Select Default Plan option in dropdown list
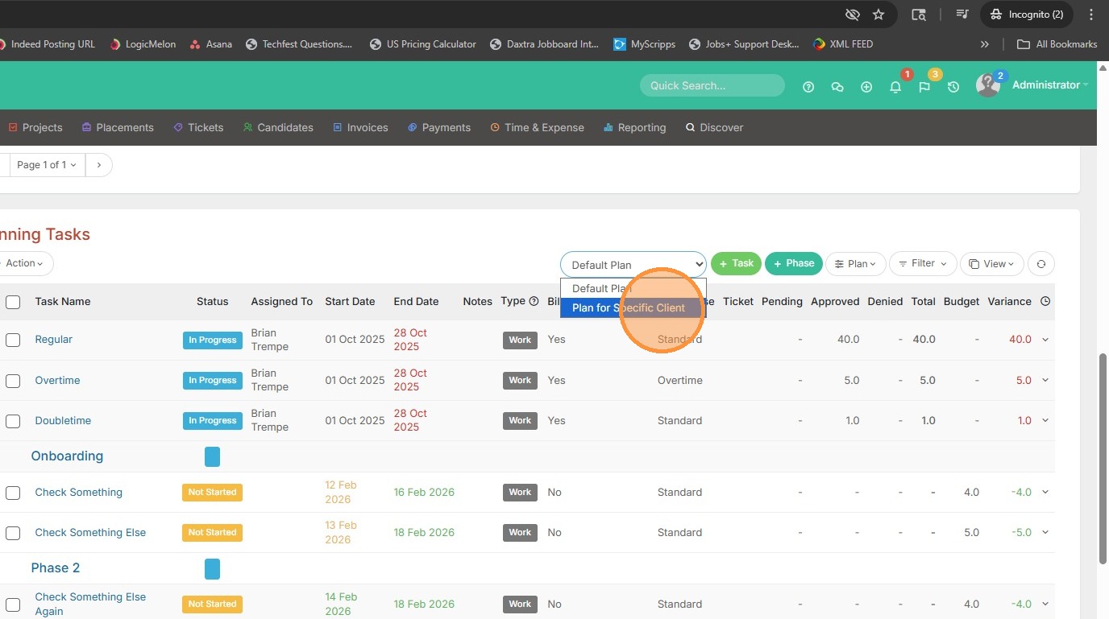The image size is (1109, 619). (x=633, y=288)
